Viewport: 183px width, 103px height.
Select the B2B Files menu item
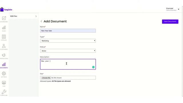pyautogui.click(x=23, y=16)
